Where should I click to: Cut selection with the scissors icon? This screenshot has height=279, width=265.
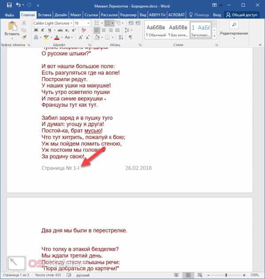[24, 23]
